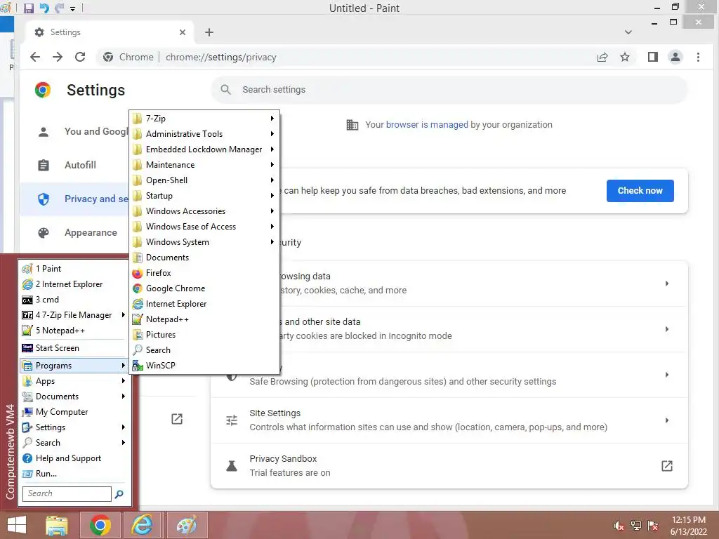Image resolution: width=719 pixels, height=539 pixels.
Task: Open Site Settings row
Action: 449,420
